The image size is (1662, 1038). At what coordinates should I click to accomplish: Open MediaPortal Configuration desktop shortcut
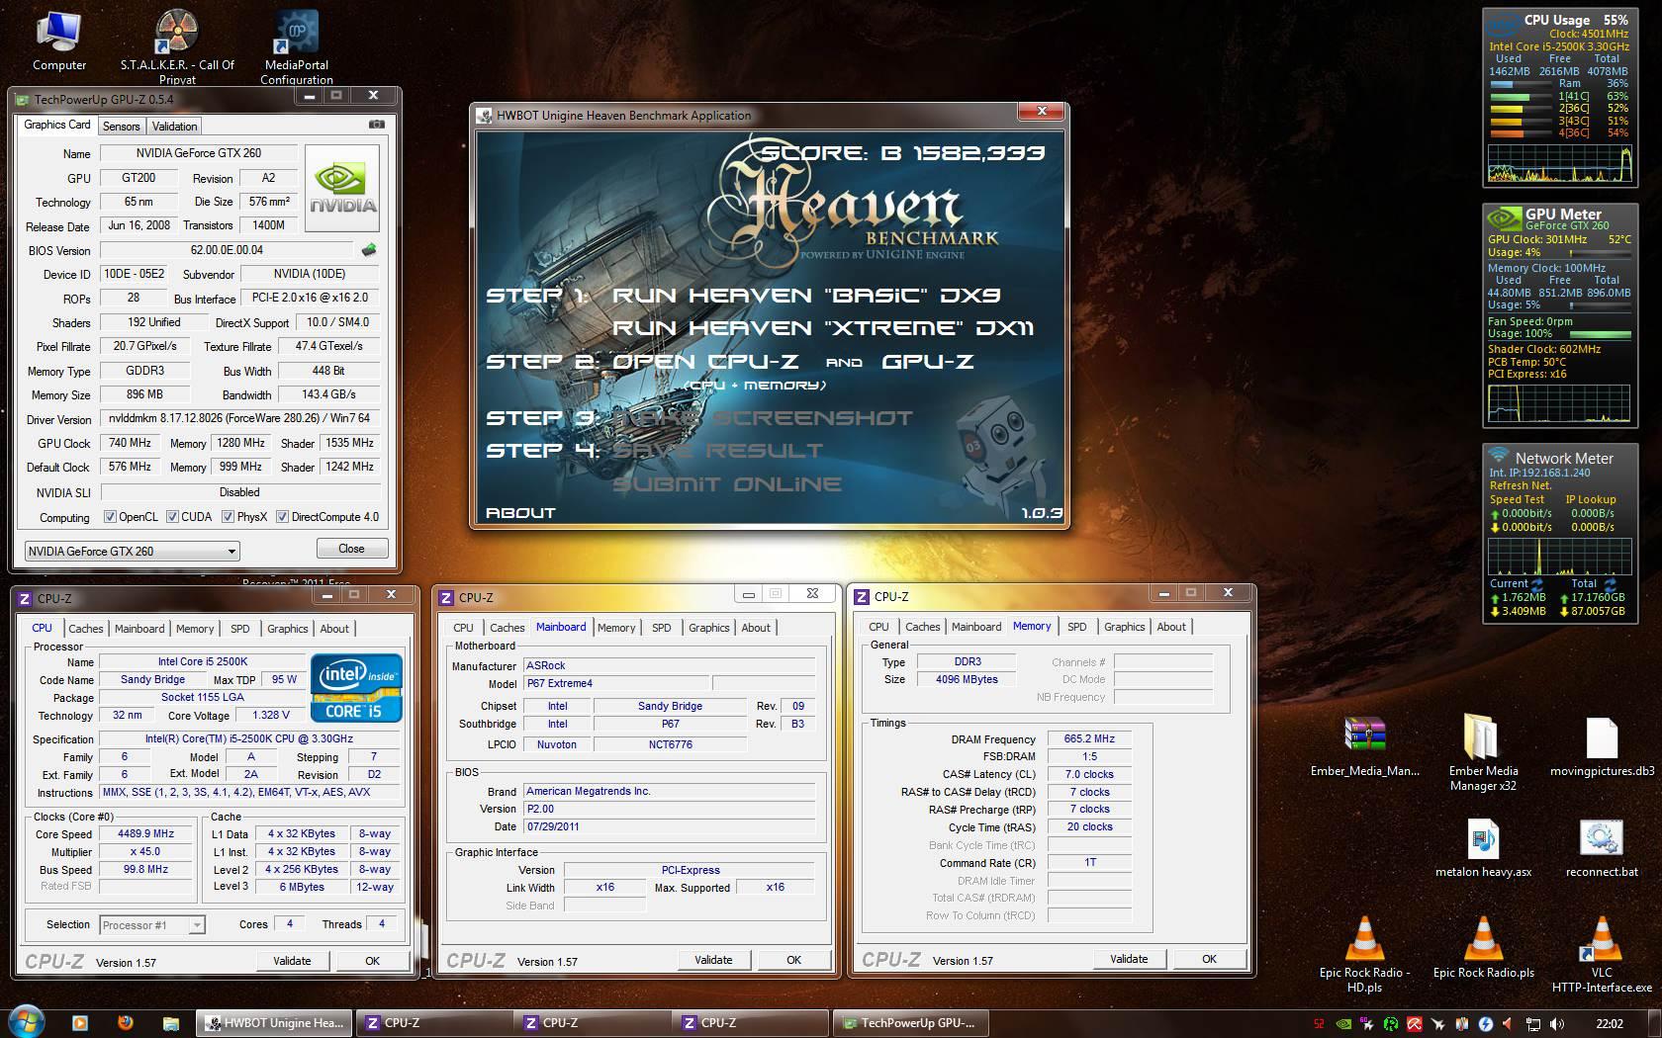(x=297, y=45)
